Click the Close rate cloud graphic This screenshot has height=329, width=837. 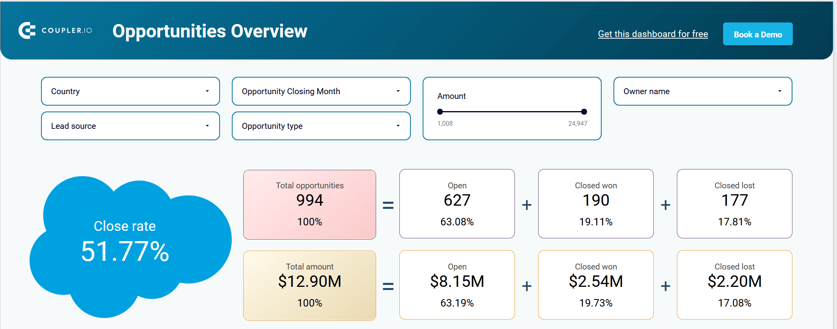130,246
